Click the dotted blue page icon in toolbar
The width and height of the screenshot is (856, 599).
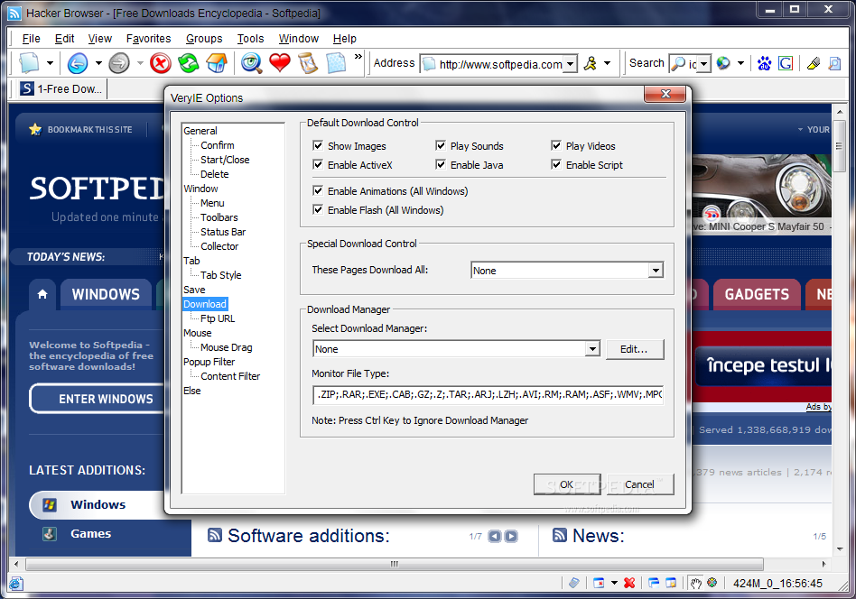(x=336, y=63)
